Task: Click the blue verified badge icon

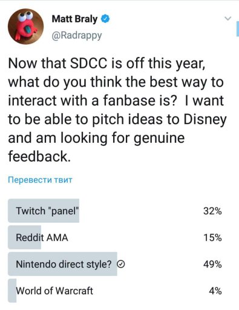Action: click(x=105, y=19)
